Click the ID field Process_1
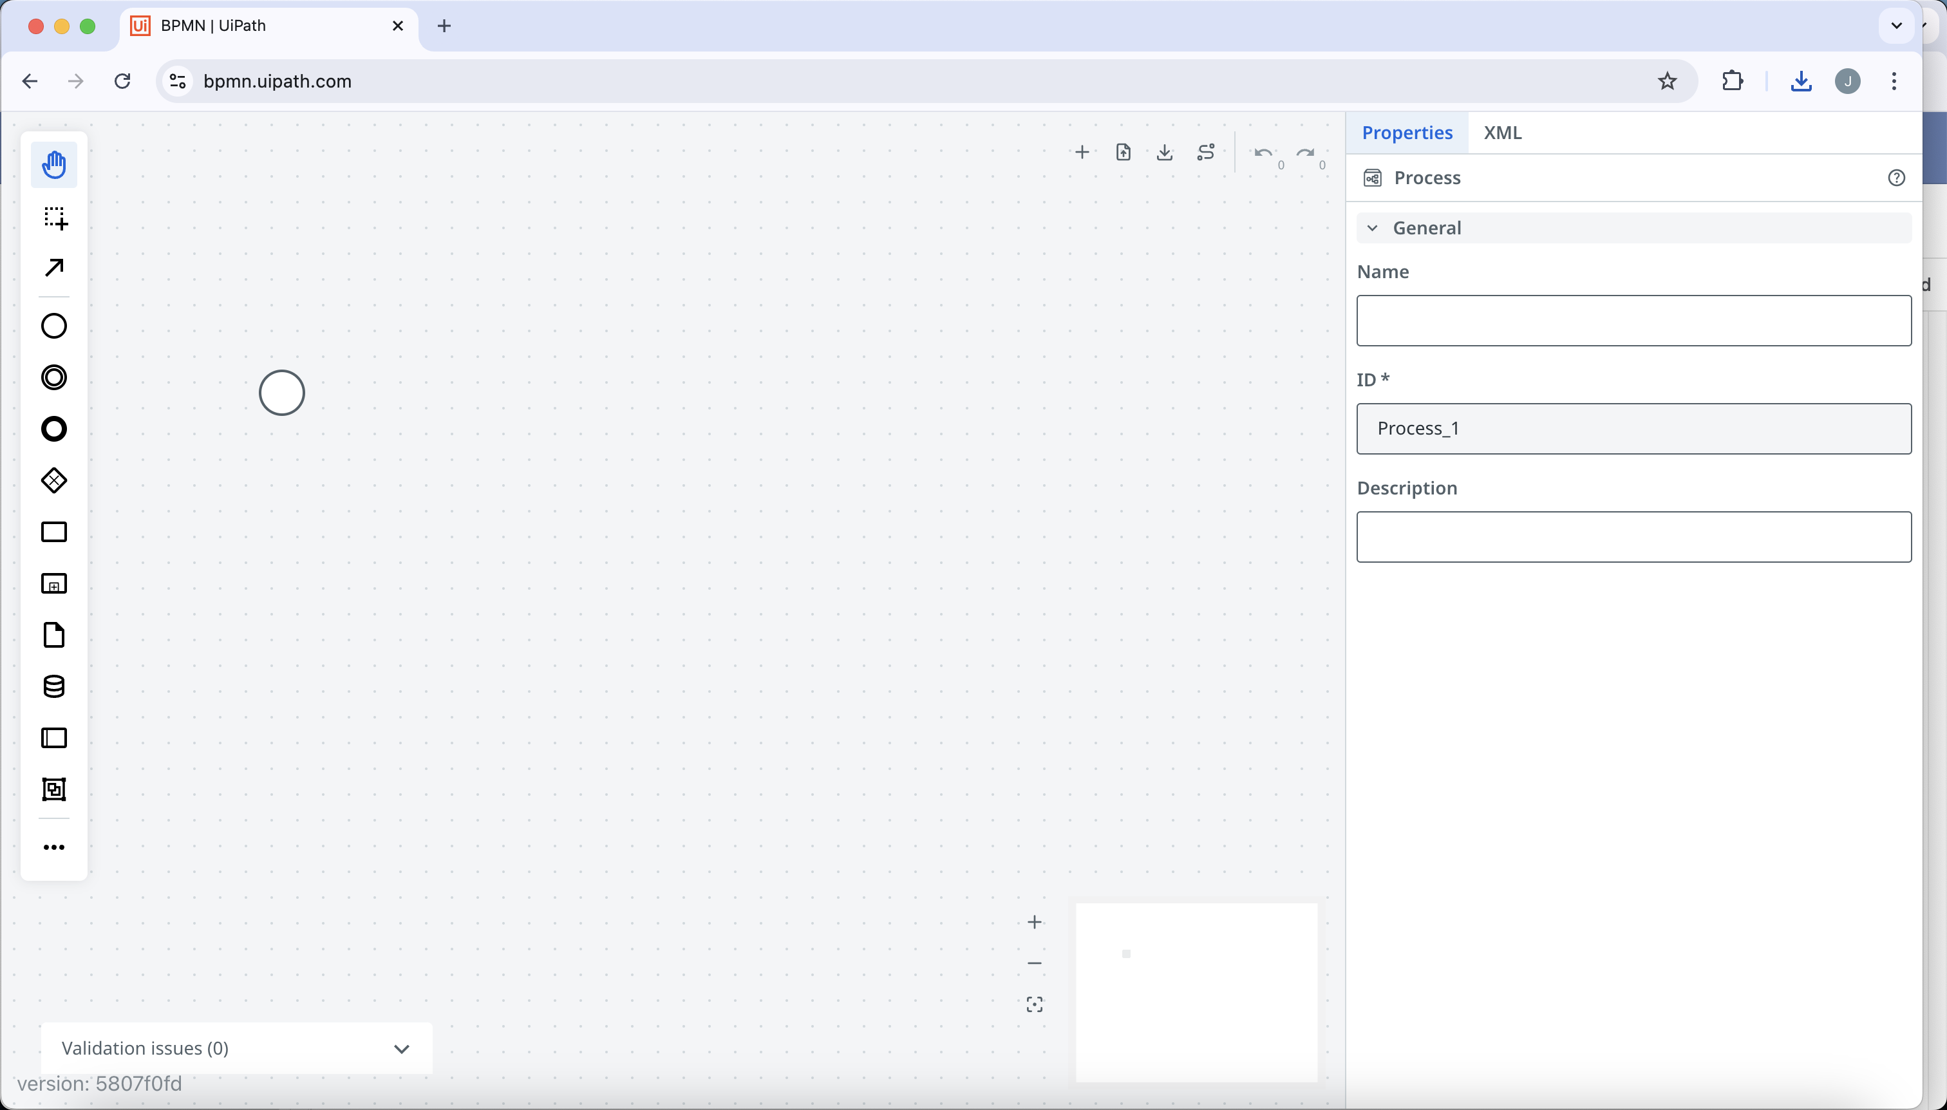This screenshot has height=1110, width=1947. pos(1633,428)
